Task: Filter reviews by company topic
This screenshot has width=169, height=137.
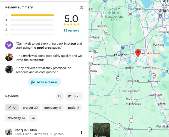Action: (53, 108)
